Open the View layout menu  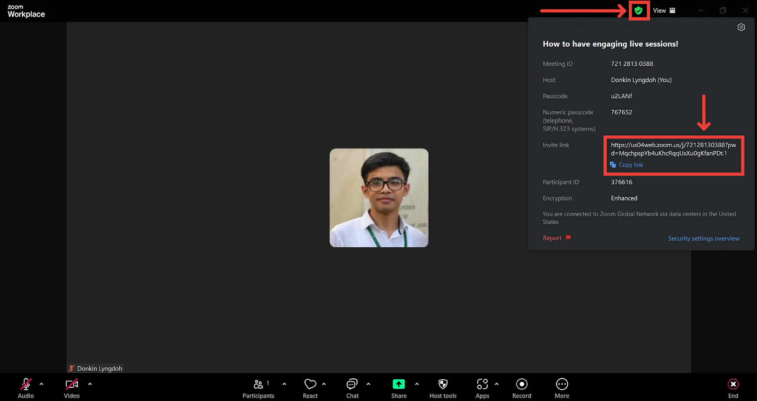click(x=664, y=10)
